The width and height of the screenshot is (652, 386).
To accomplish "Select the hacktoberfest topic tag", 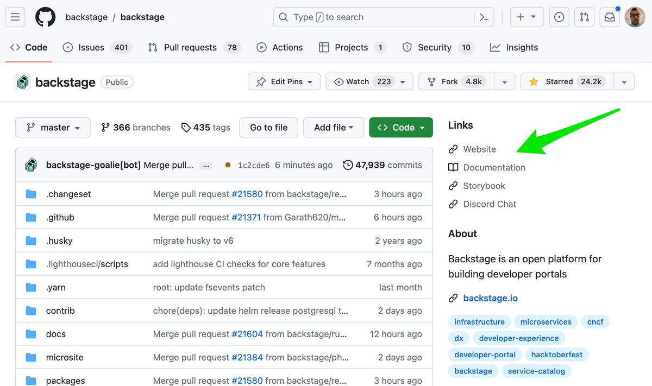I will tap(557, 355).
